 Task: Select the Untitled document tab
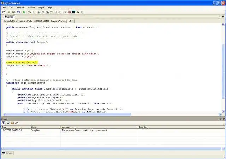tap(9, 17)
